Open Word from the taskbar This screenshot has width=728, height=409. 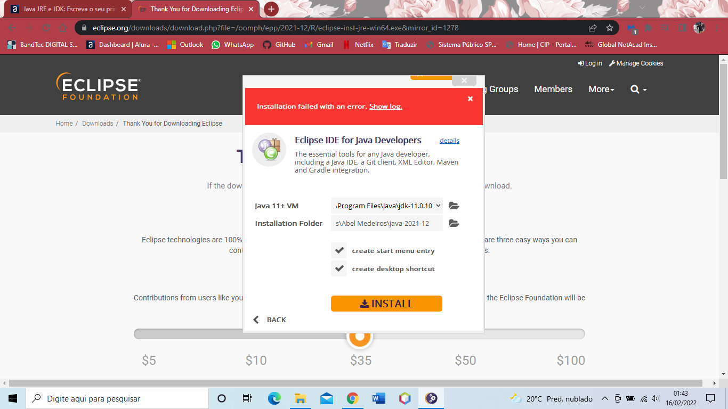click(379, 398)
